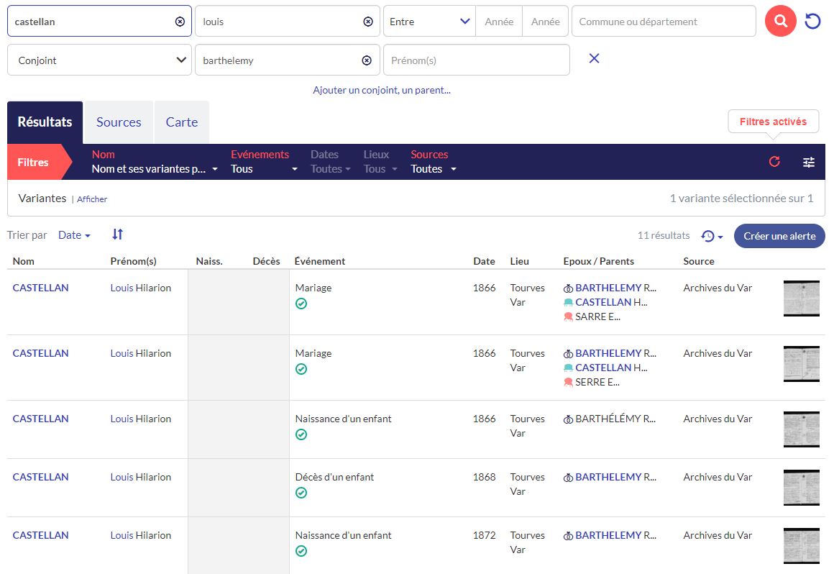Open document thumbnail of first Mariage record
This screenshot has width=834, height=574.
coord(801,299)
